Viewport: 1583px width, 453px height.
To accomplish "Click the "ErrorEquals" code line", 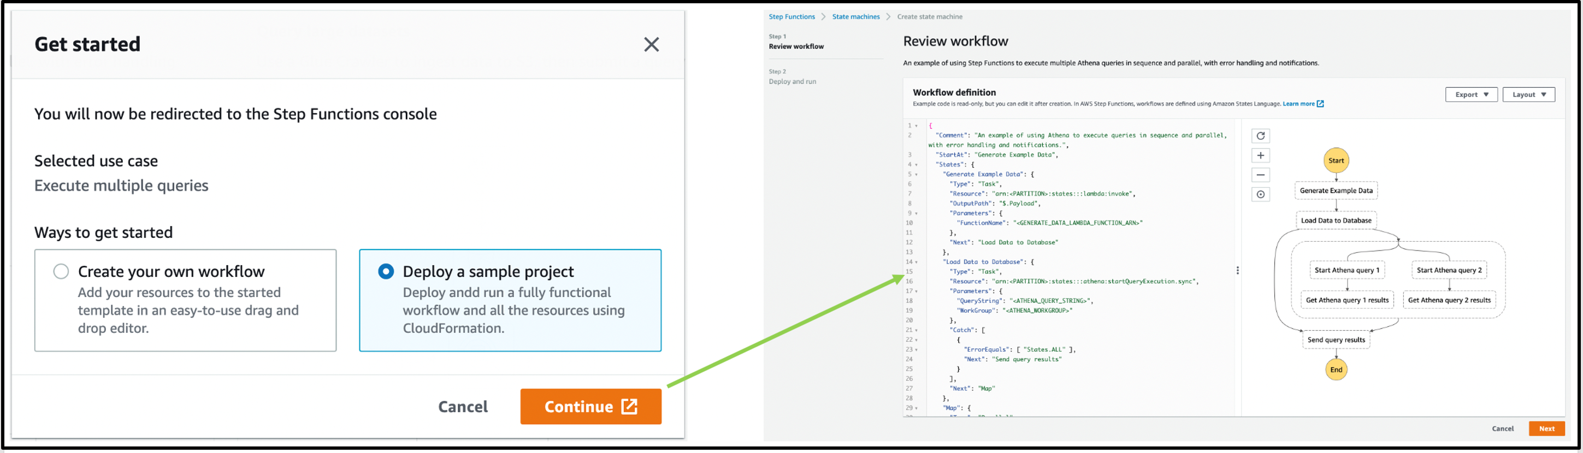I will tap(1019, 349).
